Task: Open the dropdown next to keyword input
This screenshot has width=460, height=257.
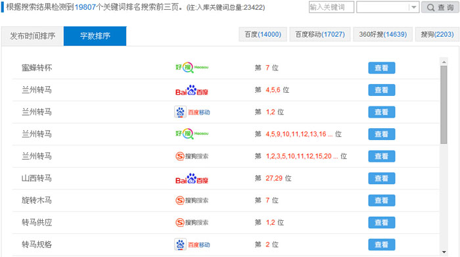Action: (x=413, y=7)
